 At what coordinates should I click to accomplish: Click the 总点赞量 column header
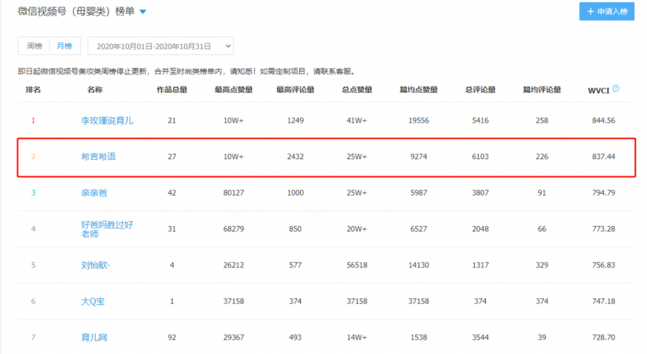(x=357, y=90)
